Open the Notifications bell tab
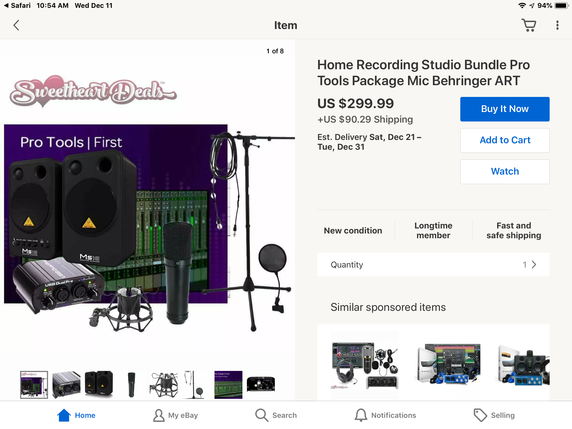Image resolution: width=572 pixels, height=429 pixels. pos(385,415)
